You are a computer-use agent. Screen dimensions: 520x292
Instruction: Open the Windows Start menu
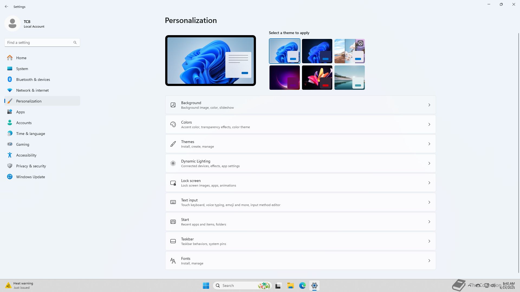206,286
